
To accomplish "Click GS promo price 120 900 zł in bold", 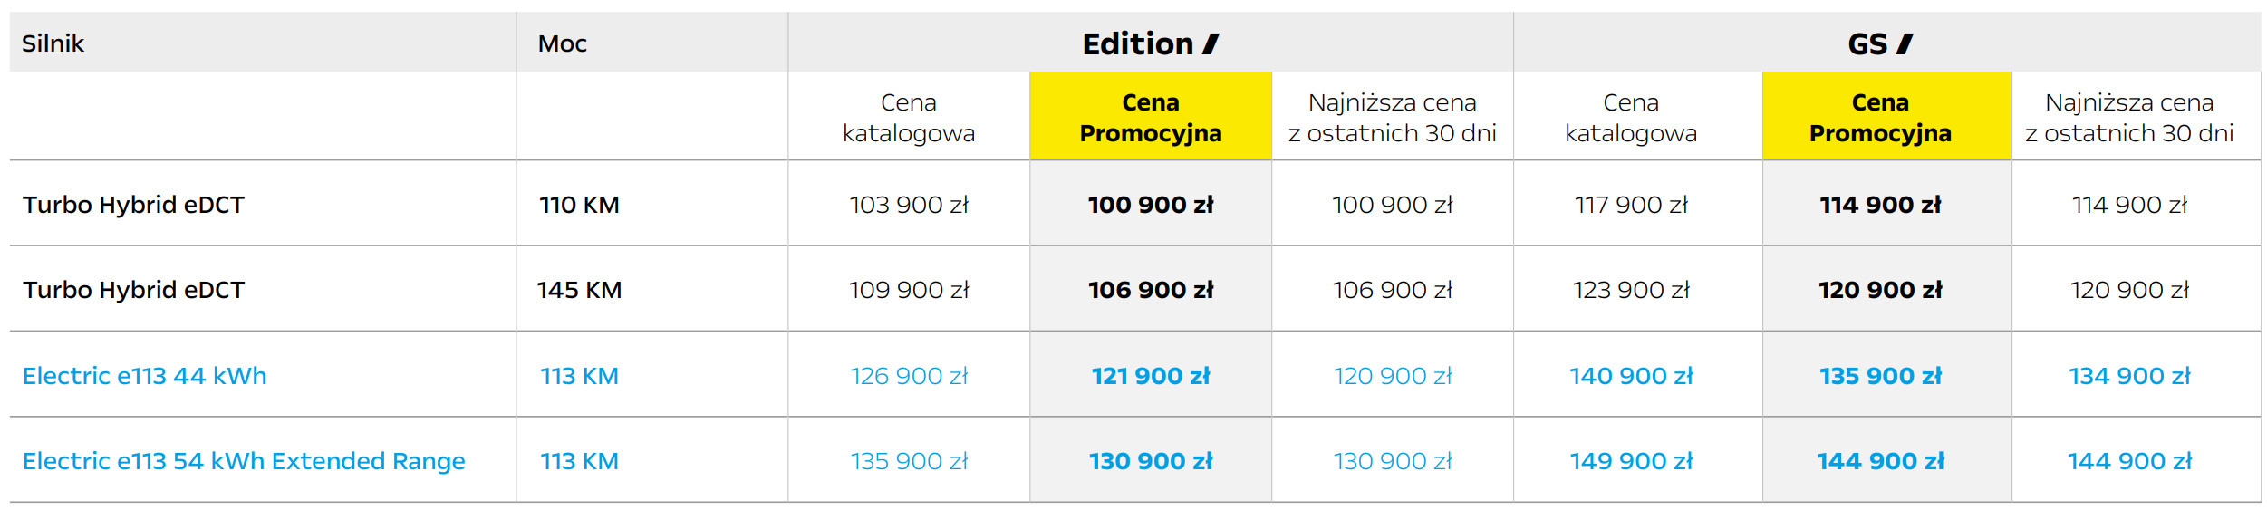I will [x=1880, y=290].
